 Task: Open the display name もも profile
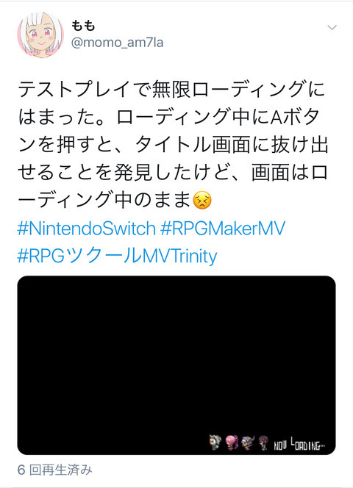83,26
